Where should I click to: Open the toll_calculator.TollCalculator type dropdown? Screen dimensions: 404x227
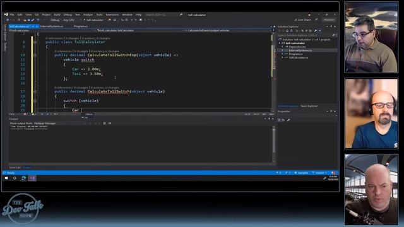click(x=140, y=30)
